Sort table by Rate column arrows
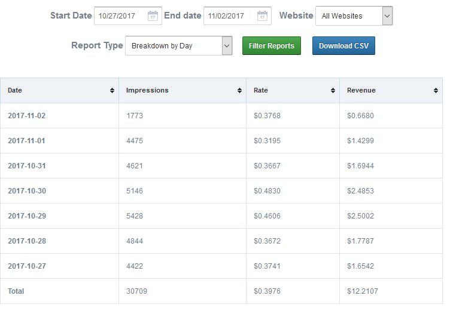The height and width of the screenshot is (314, 450). click(333, 91)
